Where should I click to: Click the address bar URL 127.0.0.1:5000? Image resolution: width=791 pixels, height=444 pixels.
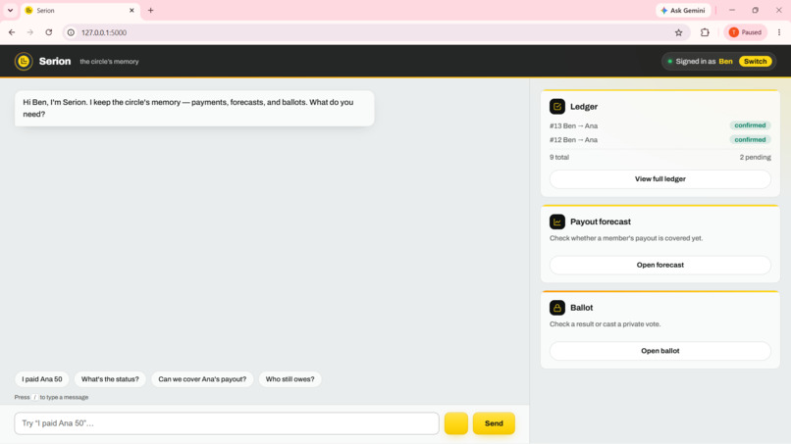click(104, 32)
